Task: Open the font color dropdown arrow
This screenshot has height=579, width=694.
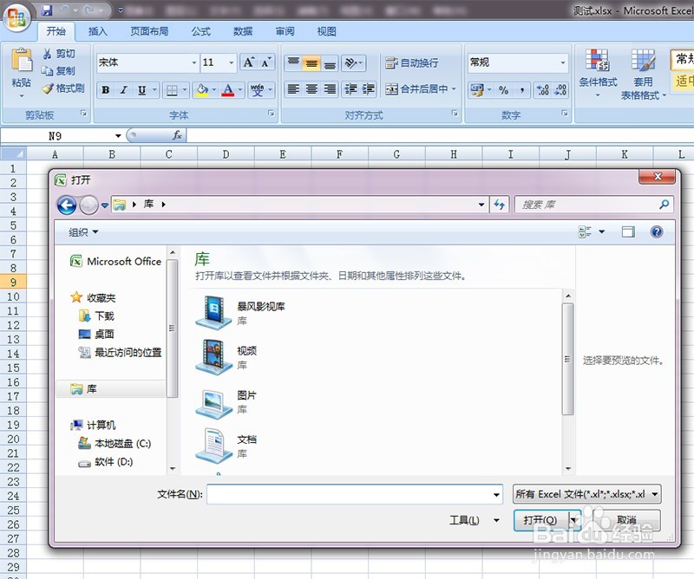Action: click(x=240, y=90)
